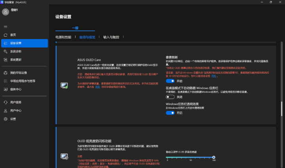
Task: Click the ASUS OLED Care title
Action: point(89,60)
